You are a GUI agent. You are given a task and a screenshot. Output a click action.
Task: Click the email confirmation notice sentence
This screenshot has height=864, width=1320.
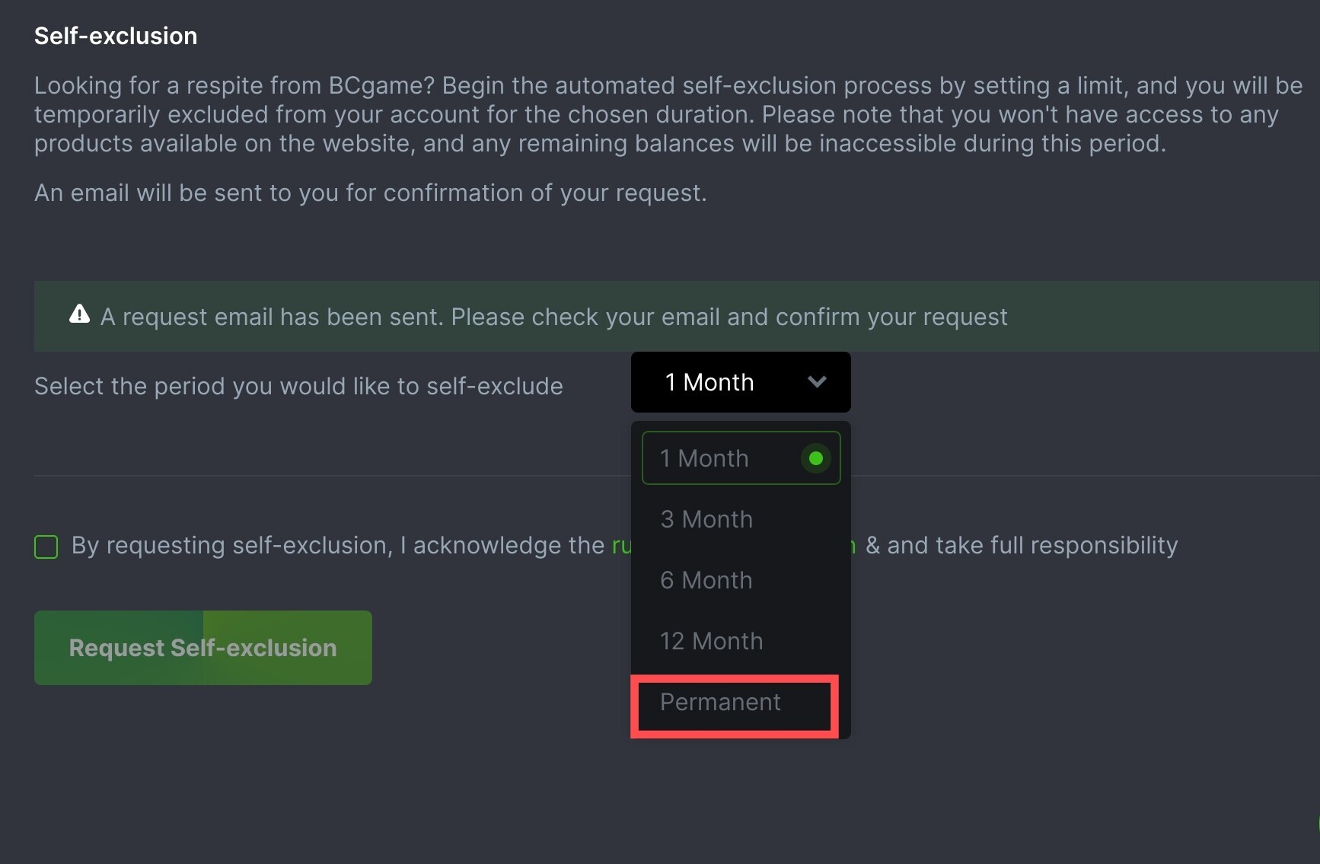371,193
